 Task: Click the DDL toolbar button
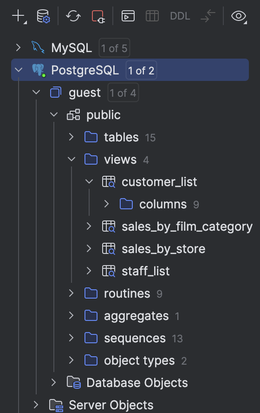(180, 16)
